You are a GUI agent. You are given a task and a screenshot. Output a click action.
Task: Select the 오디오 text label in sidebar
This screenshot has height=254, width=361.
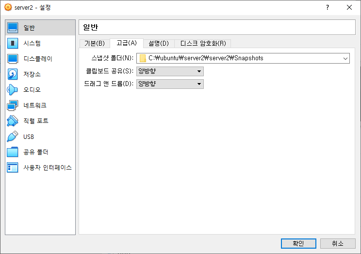coord(32,90)
